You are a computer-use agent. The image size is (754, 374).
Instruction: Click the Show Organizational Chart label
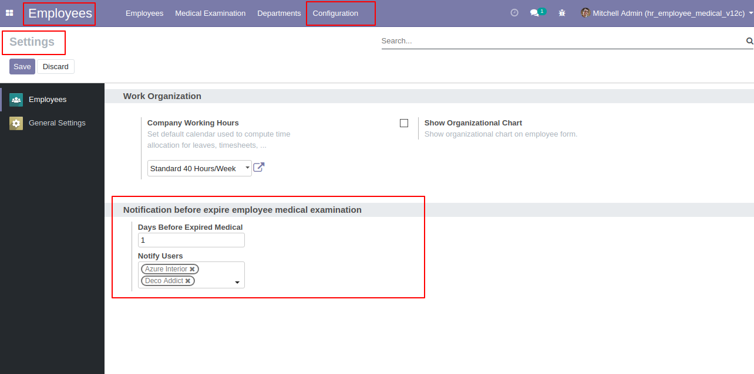[473, 123]
